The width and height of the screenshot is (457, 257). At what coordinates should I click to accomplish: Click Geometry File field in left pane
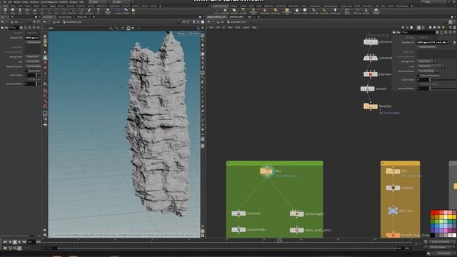pyautogui.click(x=31, y=38)
